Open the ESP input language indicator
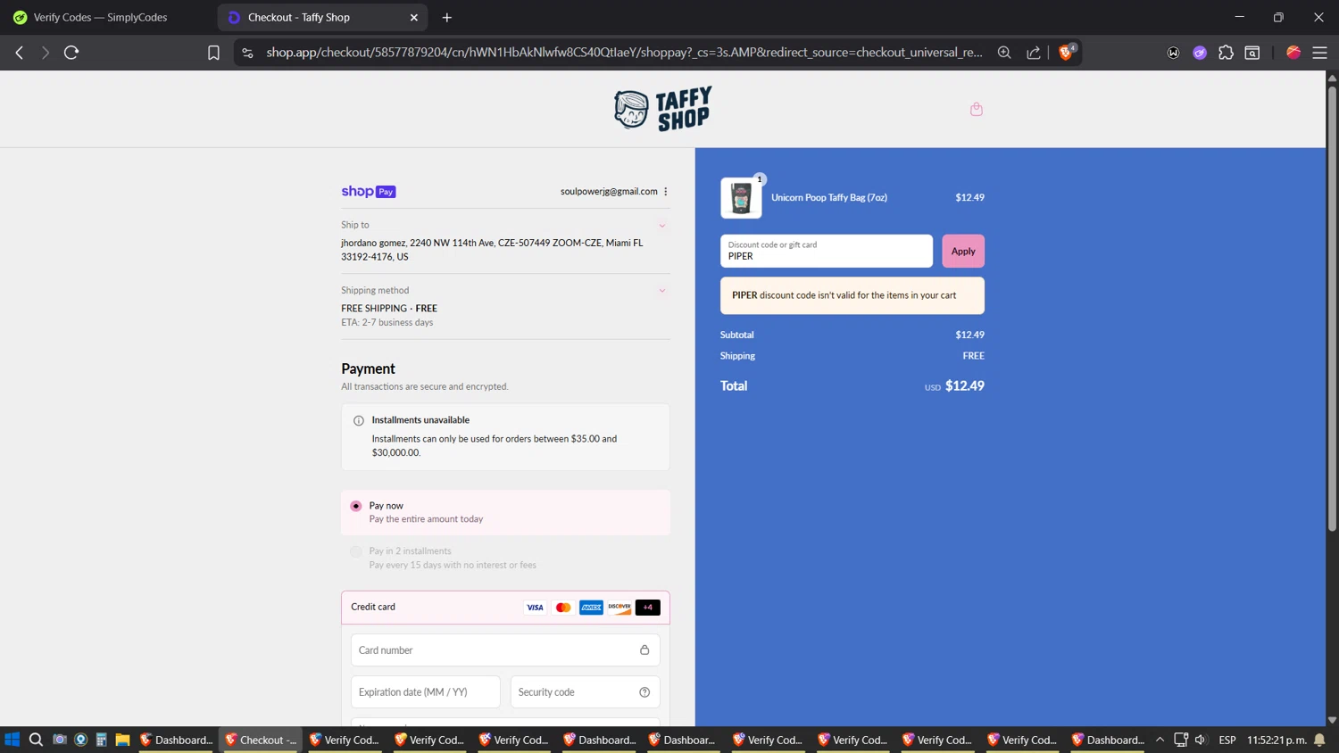The image size is (1339, 753). pyautogui.click(x=1227, y=740)
